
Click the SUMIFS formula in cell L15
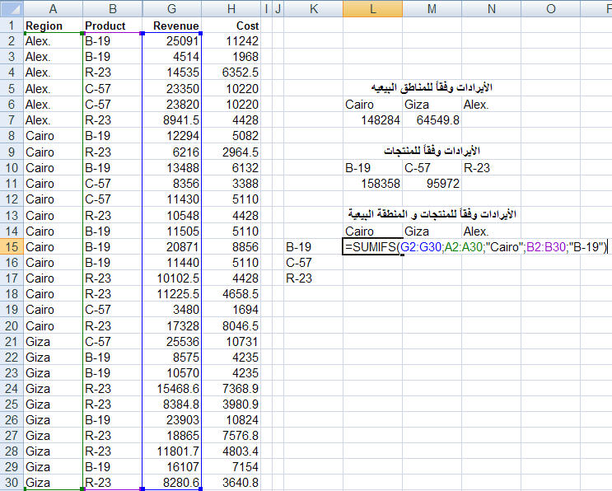click(476, 246)
